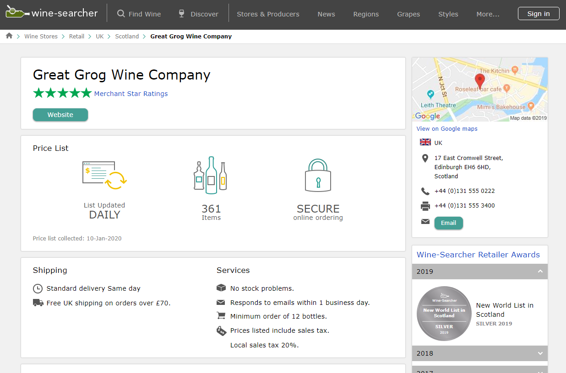Open Stores & Producers menu
Viewport: 566px width, 373px height.
[x=268, y=14]
